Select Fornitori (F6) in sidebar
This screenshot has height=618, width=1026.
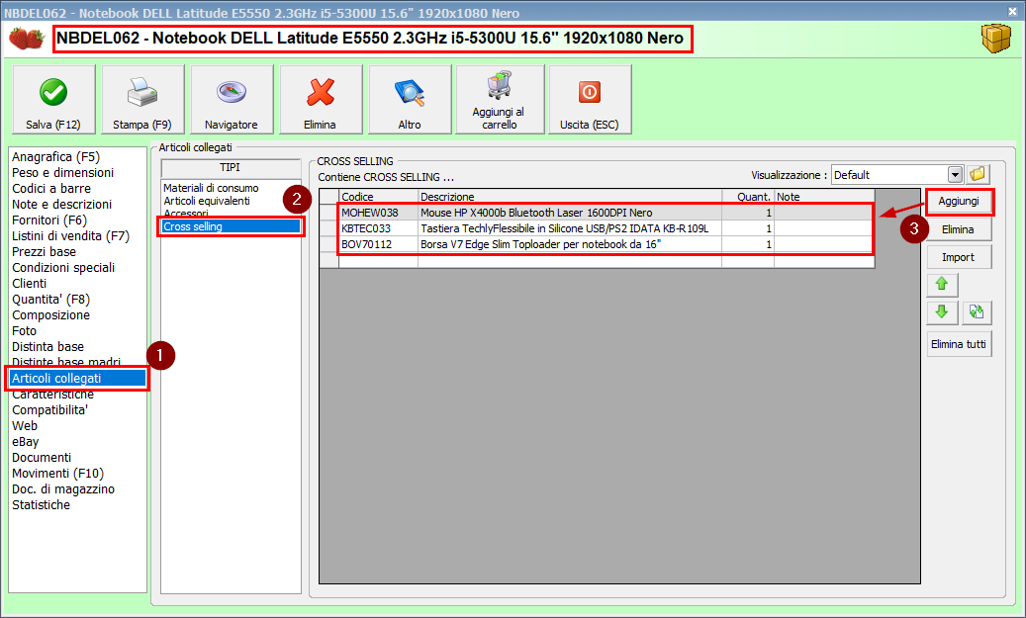pos(49,221)
